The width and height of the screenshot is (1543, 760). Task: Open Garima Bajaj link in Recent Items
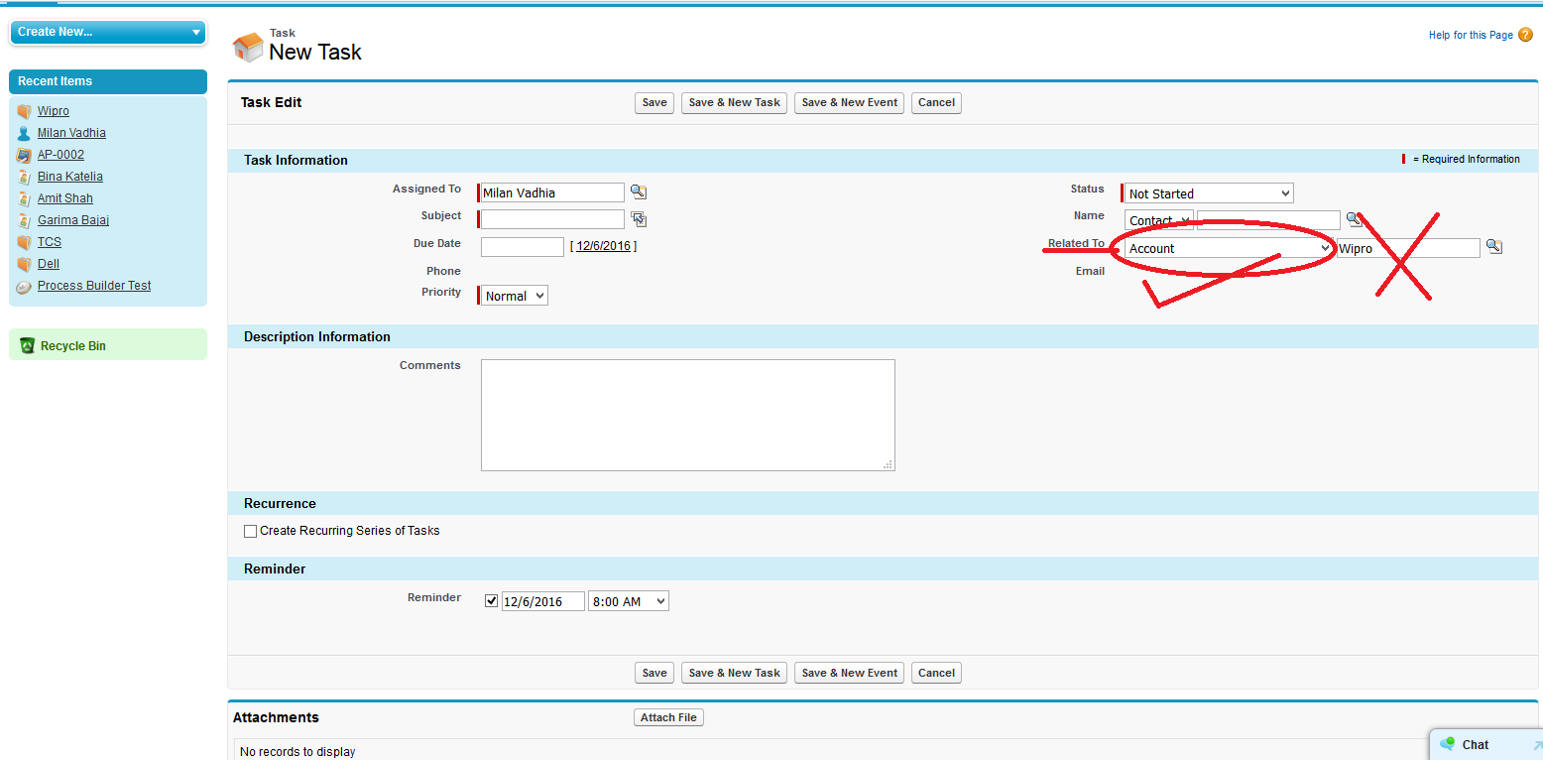[x=73, y=220]
